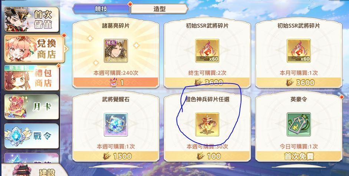
Task: Tap the green 英豪令 token icon
Action: (299, 124)
